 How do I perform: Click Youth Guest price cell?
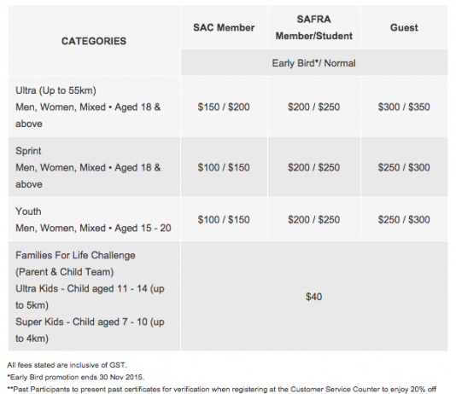click(404, 219)
